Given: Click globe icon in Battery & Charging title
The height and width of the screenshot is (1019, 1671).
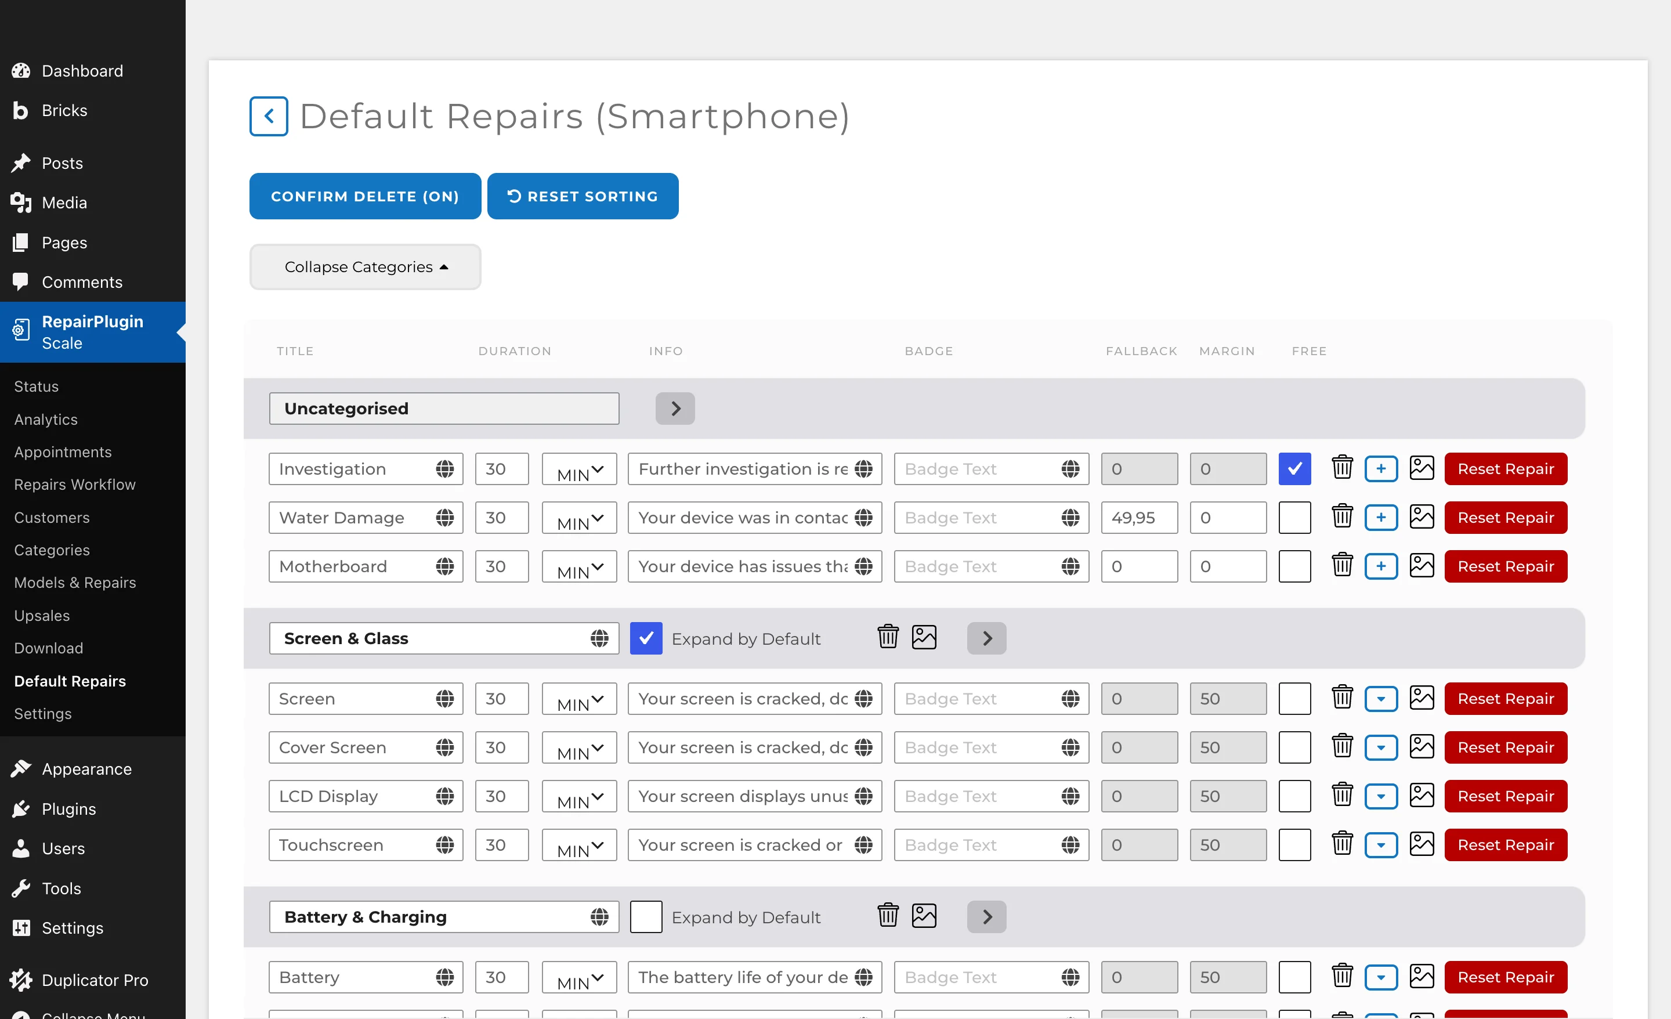Looking at the screenshot, I should click(x=599, y=916).
